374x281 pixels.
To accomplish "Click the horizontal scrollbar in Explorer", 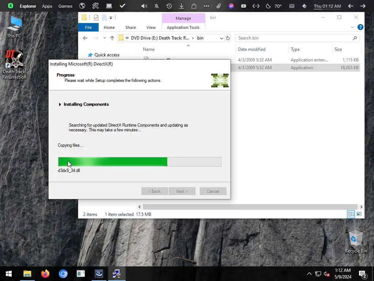I will (x=250, y=207).
